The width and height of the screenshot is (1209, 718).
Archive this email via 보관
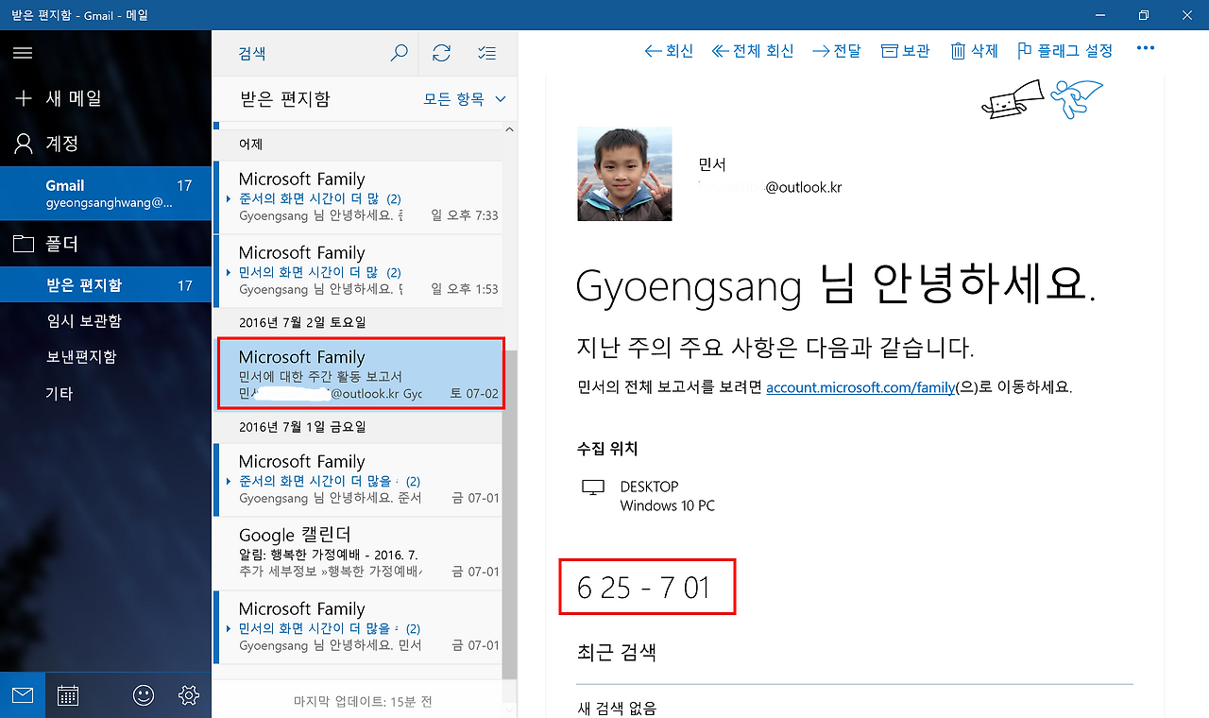[905, 50]
